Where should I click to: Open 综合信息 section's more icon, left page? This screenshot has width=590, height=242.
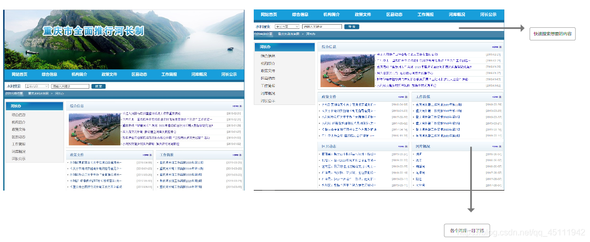pyautogui.click(x=236, y=106)
